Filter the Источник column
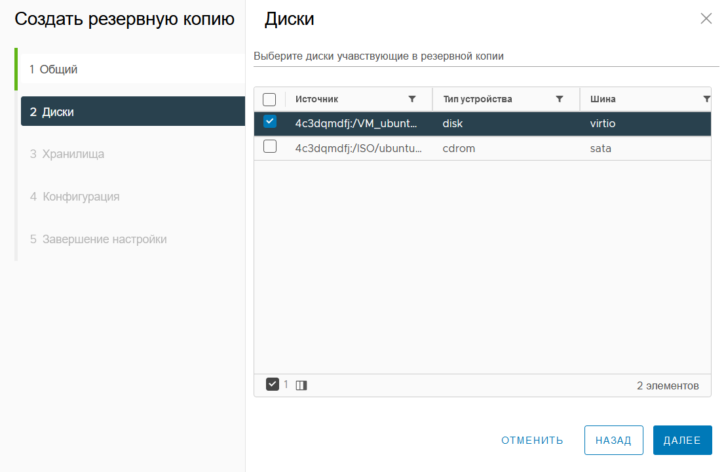The height and width of the screenshot is (472, 726). pyautogui.click(x=411, y=99)
